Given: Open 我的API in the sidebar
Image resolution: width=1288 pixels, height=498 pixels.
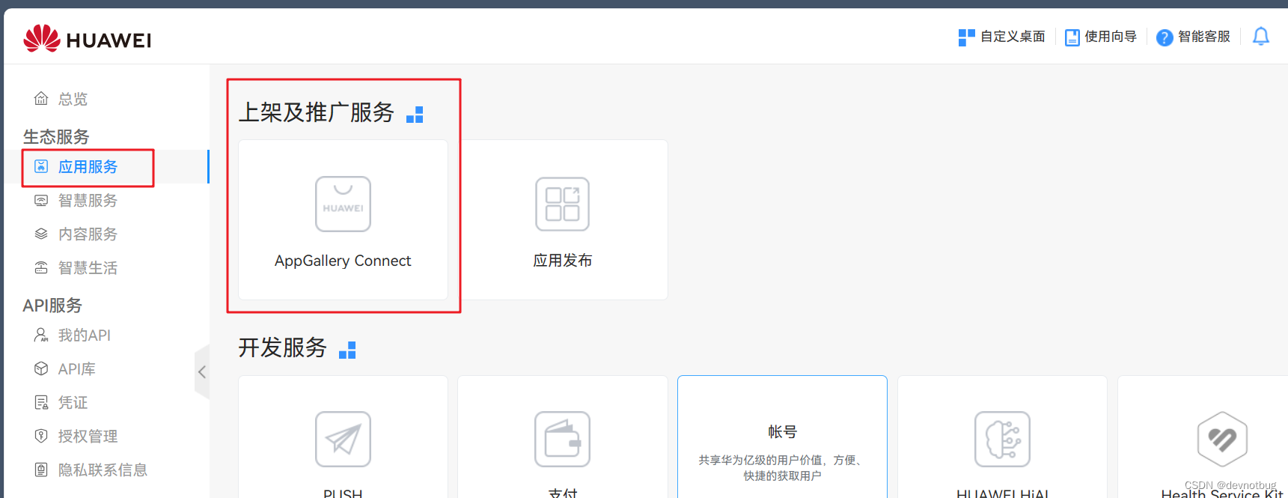Looking at the screenshot, I should tap(85, 335).
